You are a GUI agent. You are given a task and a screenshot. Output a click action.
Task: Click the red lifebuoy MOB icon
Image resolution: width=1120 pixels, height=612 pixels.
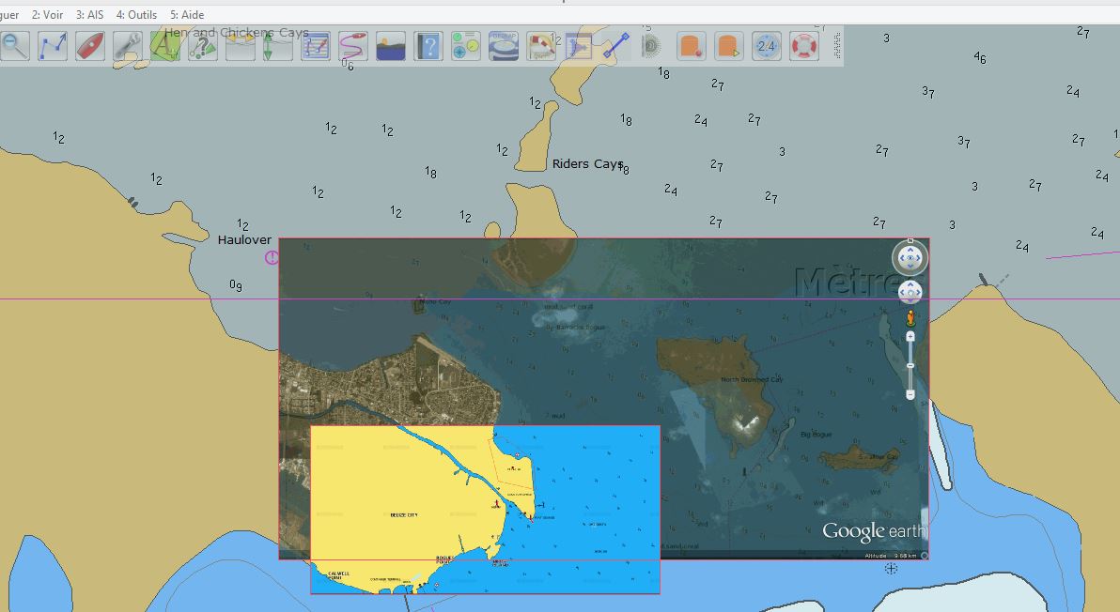pos(804,45)
